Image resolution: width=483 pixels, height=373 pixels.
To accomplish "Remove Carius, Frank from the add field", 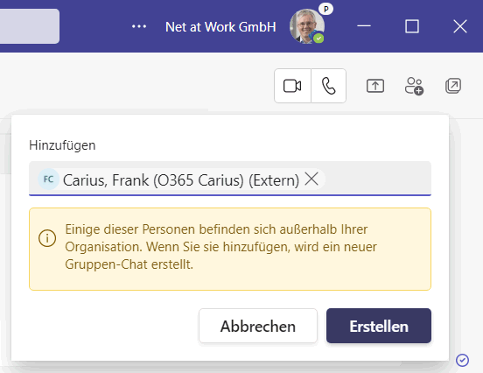I will click(311, 179).
